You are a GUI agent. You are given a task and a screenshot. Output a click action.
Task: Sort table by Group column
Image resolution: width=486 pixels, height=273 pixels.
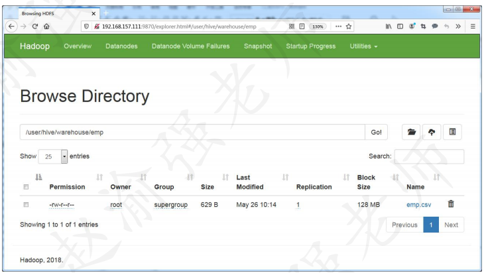[164, 187]
